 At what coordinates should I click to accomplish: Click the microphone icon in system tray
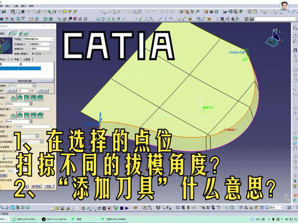pyautogui.click(x=273, y=219)
